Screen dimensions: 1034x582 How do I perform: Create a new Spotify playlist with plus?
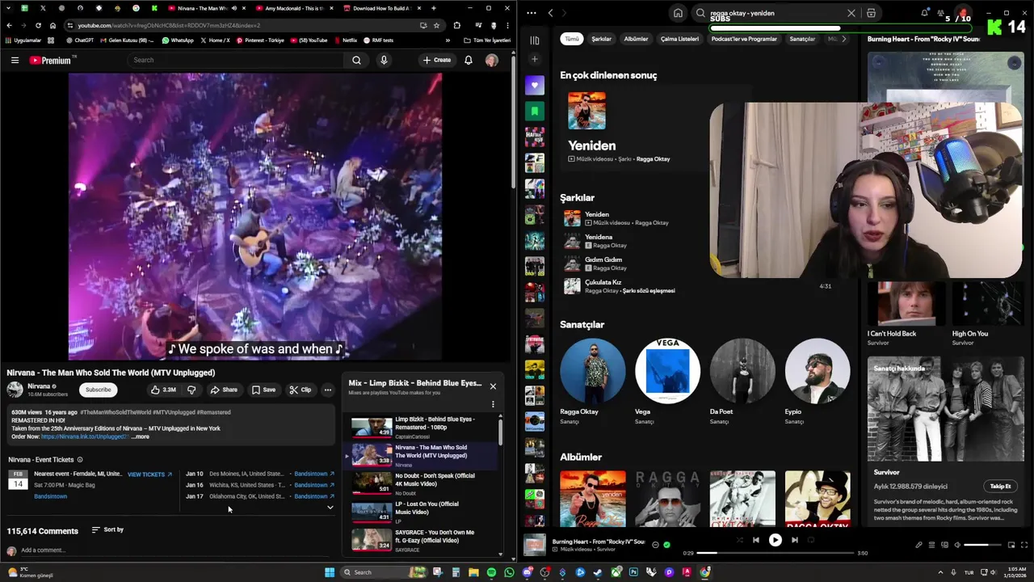tap(534, 59)
